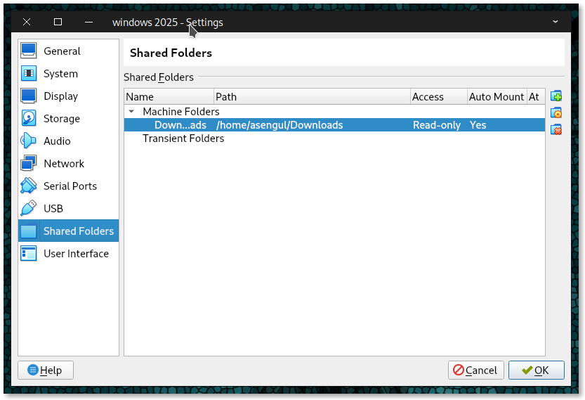Screen dimensions: 585x400
Task: Maximize the Settings window
Action: (58, 22)
